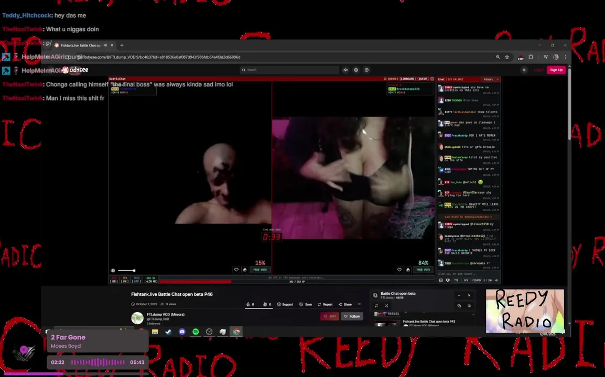
Task: Click the Log In link
Action: click(x=538, y=70)
